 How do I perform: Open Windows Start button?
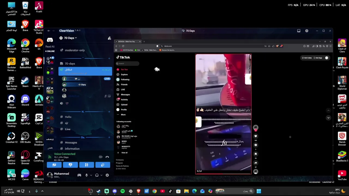tap(259, 191)
